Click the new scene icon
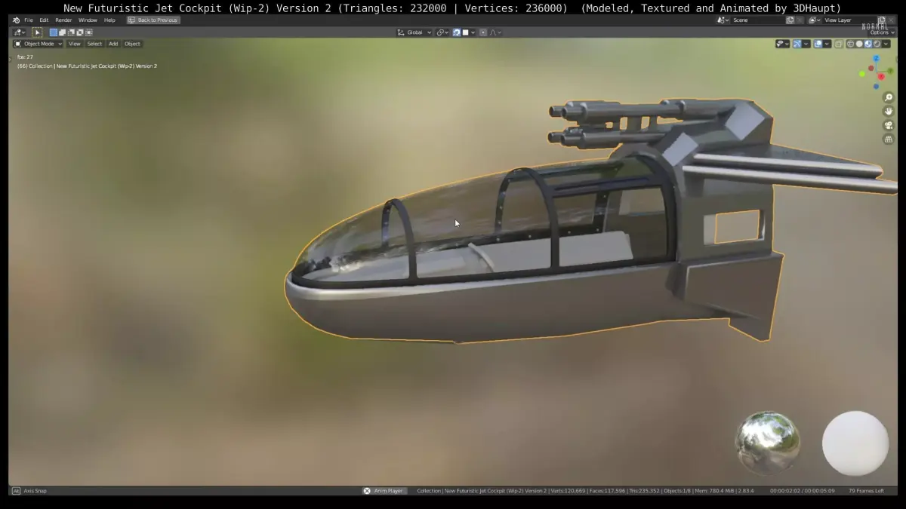 click(x=790, y=20)
